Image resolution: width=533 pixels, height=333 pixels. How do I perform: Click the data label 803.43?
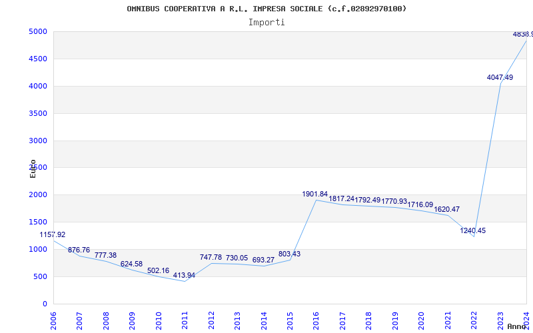tap(289, 254)
